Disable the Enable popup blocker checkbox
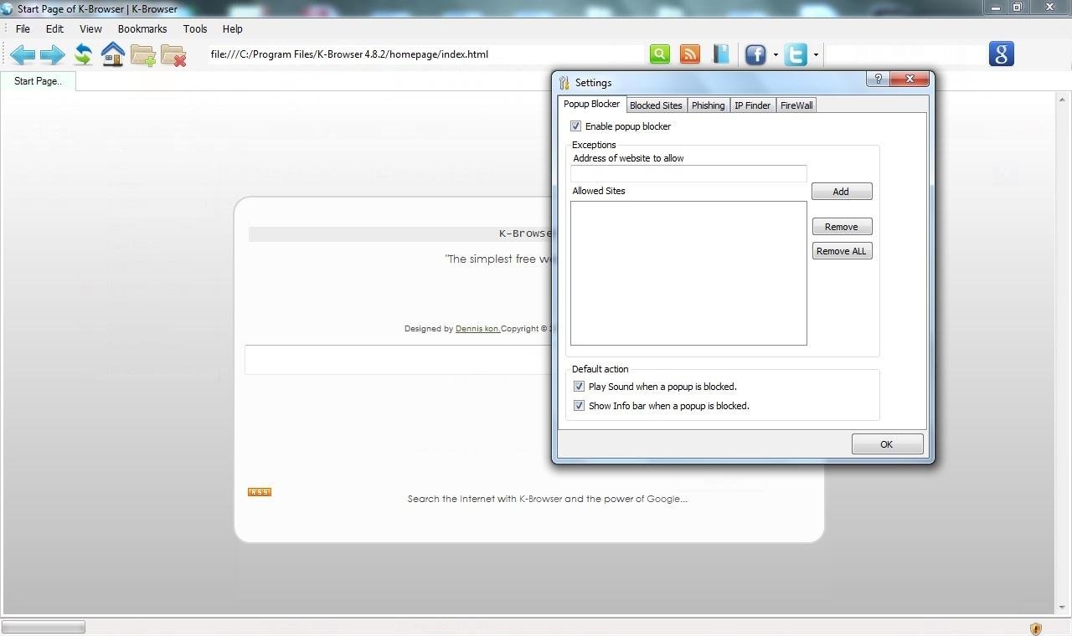 coord(575,126)
